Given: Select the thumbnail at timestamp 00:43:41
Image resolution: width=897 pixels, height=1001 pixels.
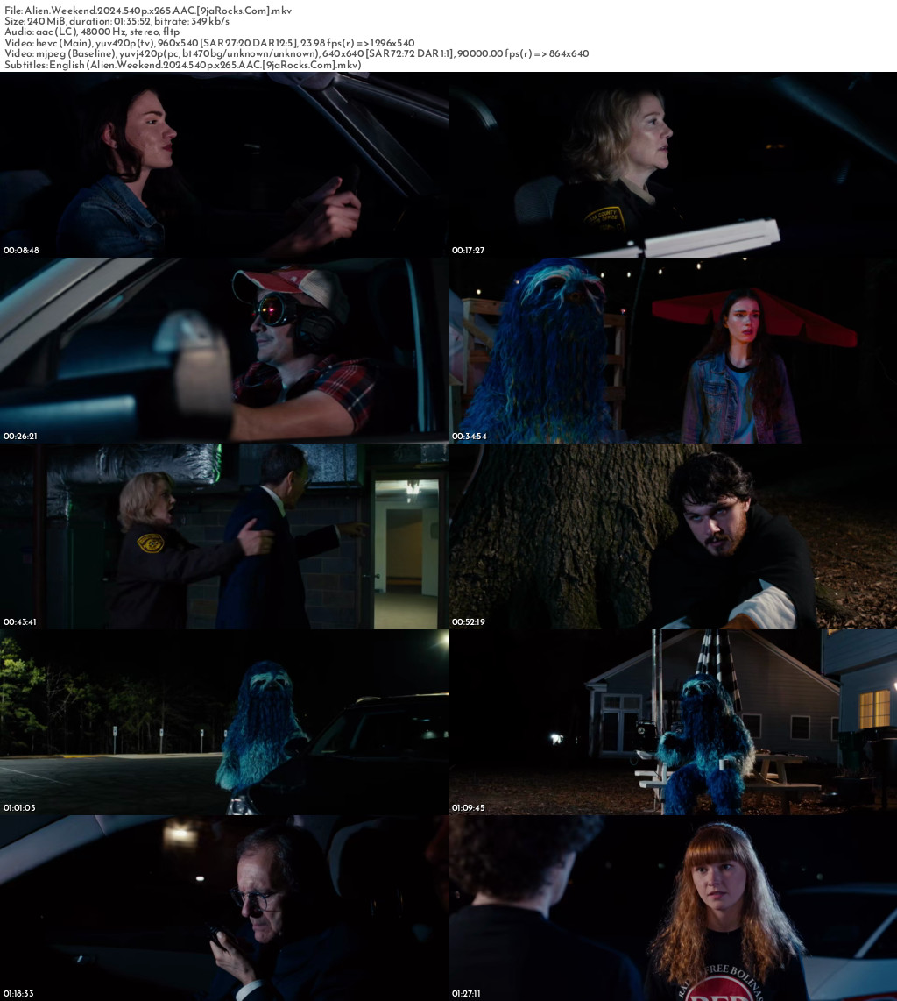Looking at the screenshot, I should point(223,536).
